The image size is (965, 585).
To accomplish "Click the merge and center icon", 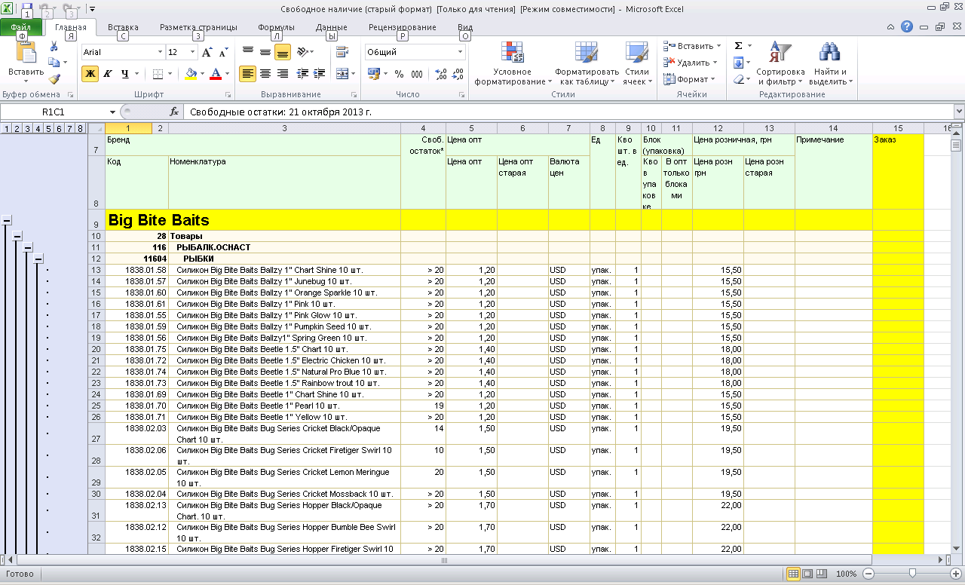I will 342,74.
